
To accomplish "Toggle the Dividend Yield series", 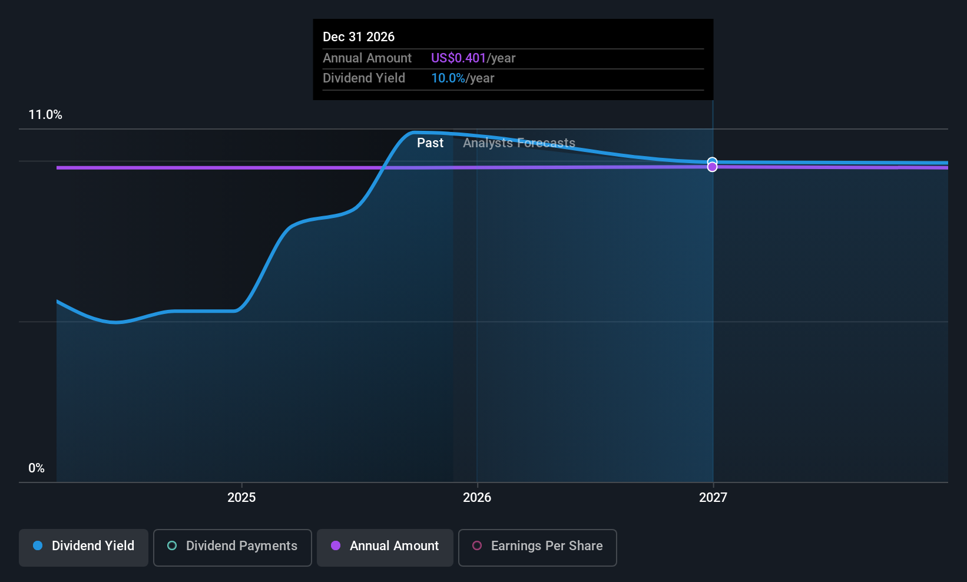I will (x=84, y=547).
